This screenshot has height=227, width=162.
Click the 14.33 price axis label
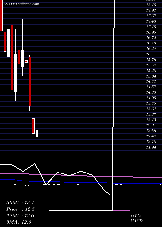coord(151,92)
